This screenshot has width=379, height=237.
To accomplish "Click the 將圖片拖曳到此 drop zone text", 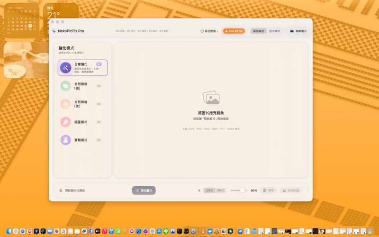I will coord(211,113).
